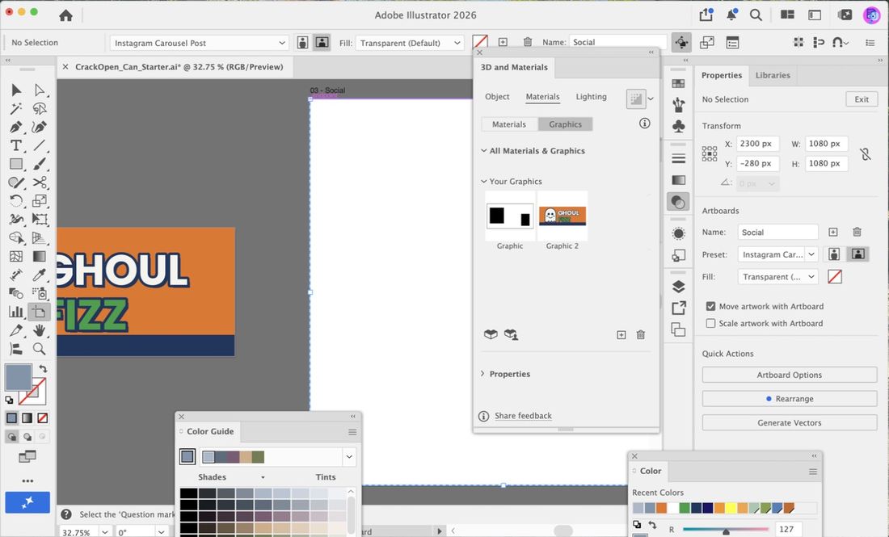
Task: Toggle landscape orientation in Properties panel
Action: click(x=857, y=254)
